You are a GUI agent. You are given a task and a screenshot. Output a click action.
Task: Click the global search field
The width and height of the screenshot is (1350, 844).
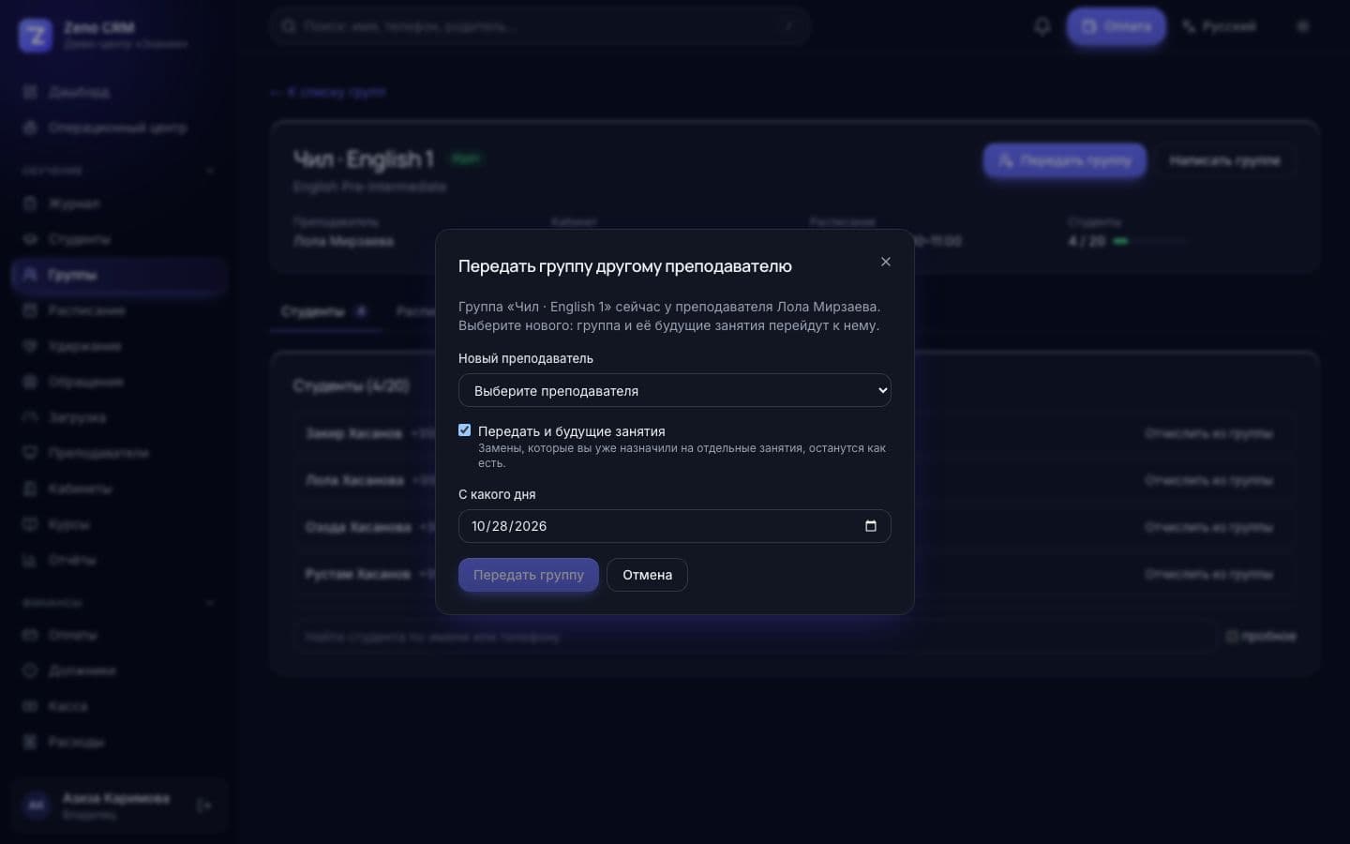coord(540,26)
